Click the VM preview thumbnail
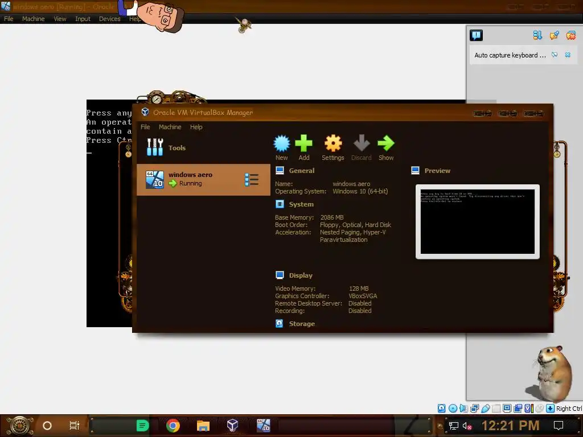583x437 pixels. click(x=478, y=222)
